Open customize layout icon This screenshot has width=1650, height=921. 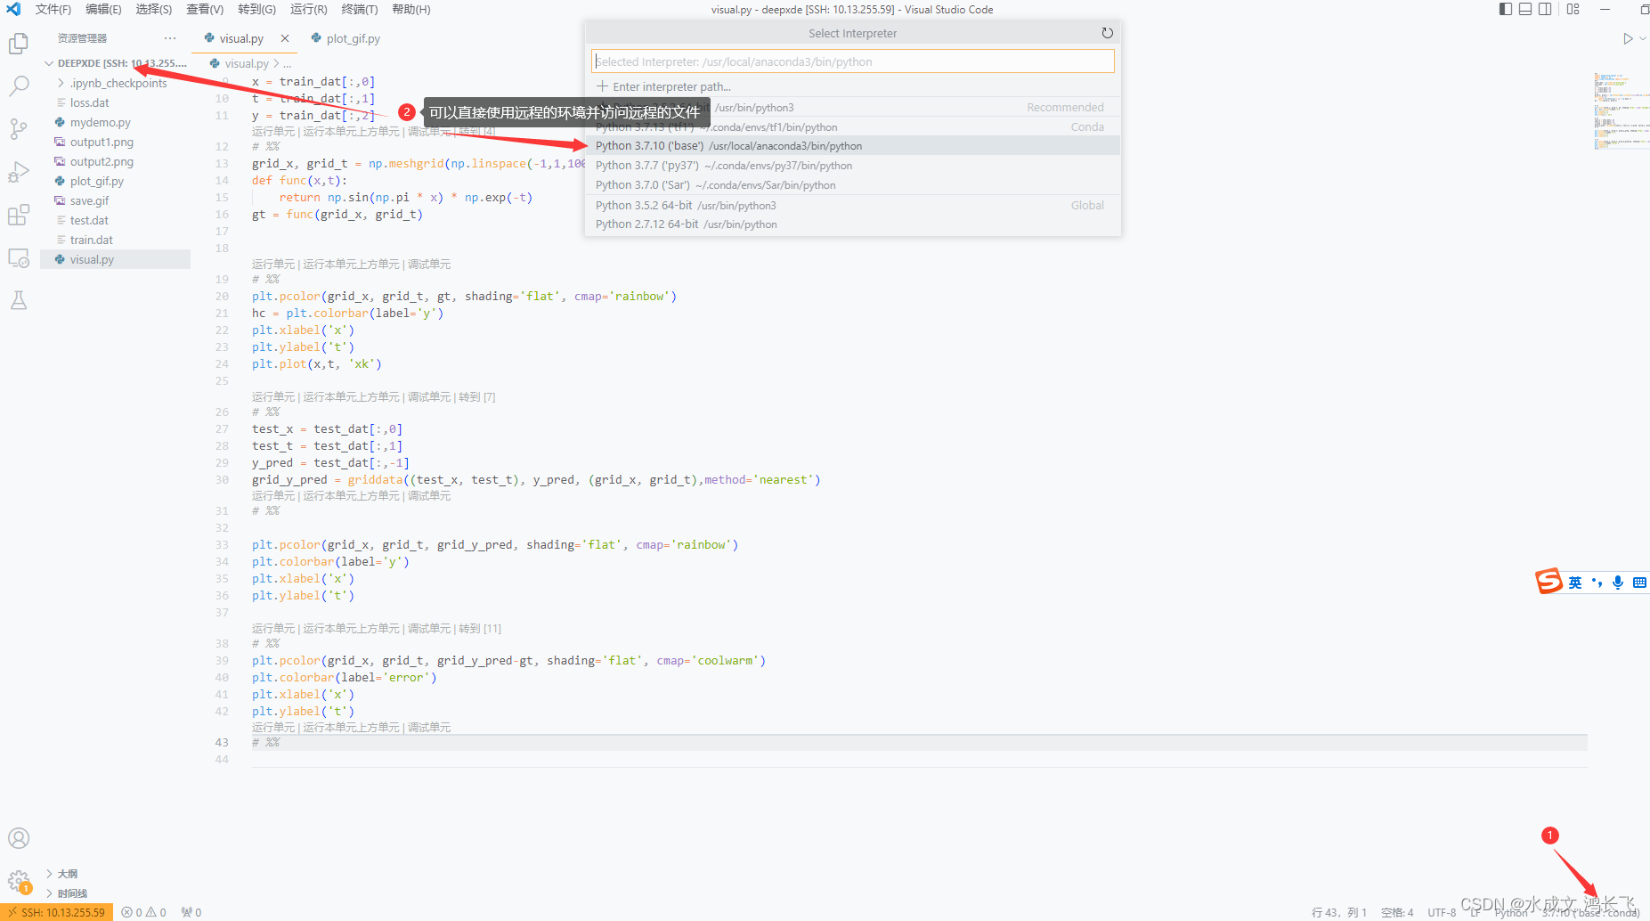[1573, 9]
